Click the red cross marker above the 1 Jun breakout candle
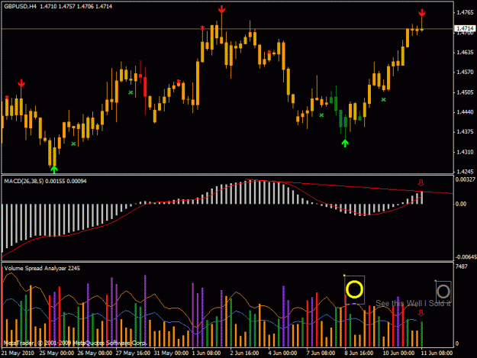The width and height of the screenshot is (477, 358). tap(202, 28)
